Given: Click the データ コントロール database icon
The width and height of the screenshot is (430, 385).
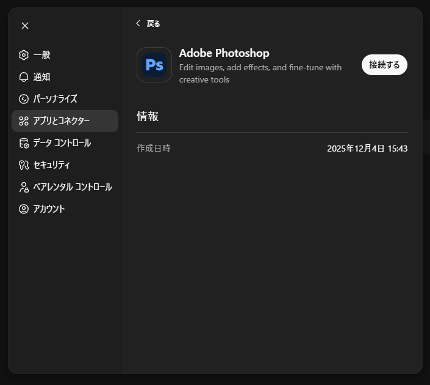Looking at the screenshot, I should 24,143.
